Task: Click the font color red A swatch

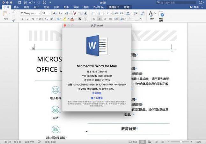Action: click(x=72, y=19)
